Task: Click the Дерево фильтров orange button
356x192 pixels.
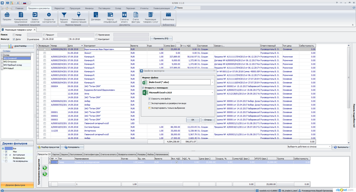Action: click(x=18, y=185)
